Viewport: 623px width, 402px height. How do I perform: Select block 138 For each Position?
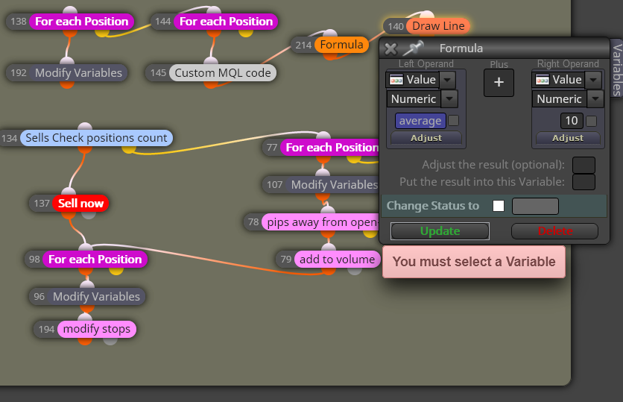pyautogui.click(x=81, y=22)
